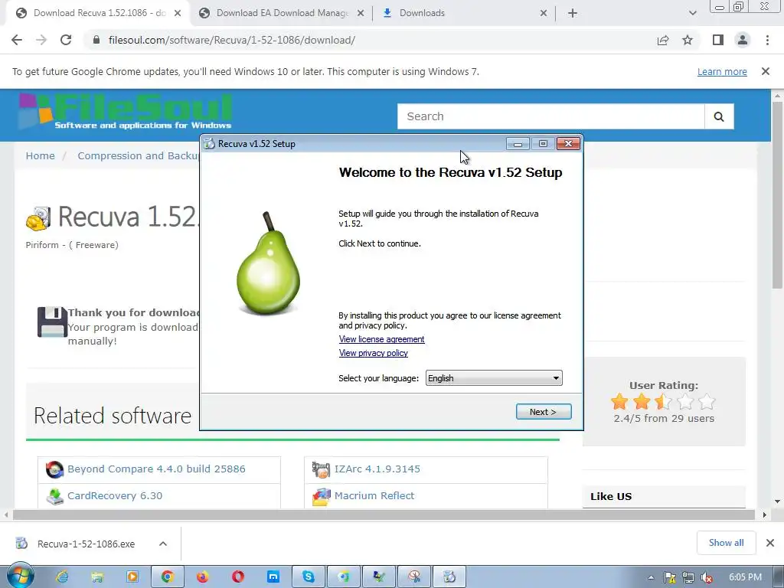Screen dimensions: 784x588
Task: Toggle Chrome side panel icon
Action: tap(718, 40)
